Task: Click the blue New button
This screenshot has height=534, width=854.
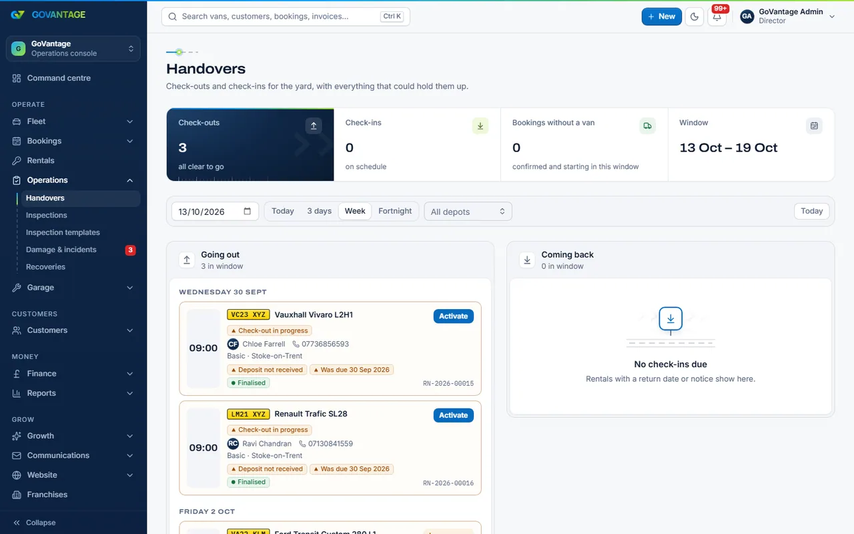Action: [x=662, y=17]
